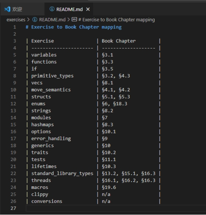Click the VS Code logo on 欢迎 tab
The image size is (206, 215).
[7, 9]
